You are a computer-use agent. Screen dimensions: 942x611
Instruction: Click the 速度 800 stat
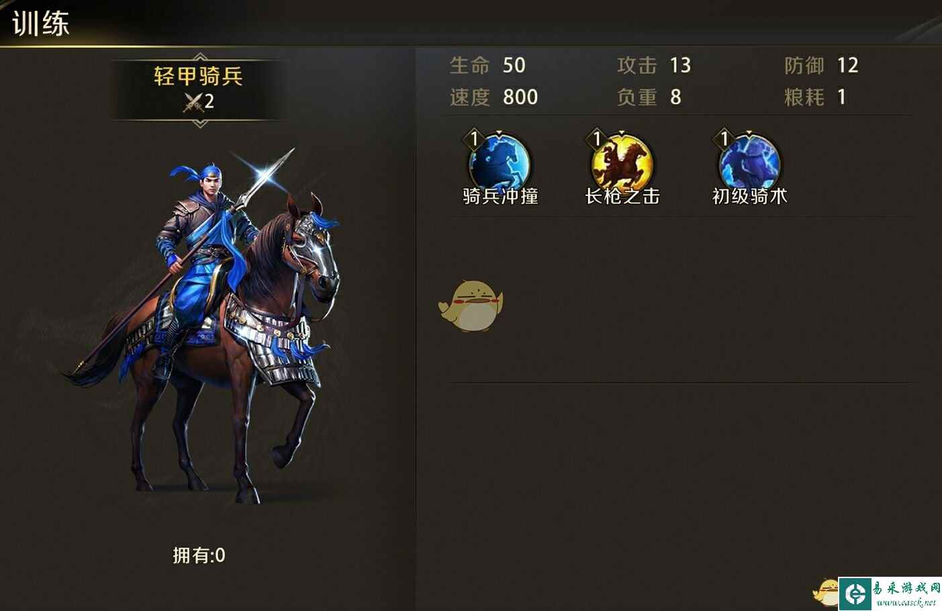click(x=493, y=97)
